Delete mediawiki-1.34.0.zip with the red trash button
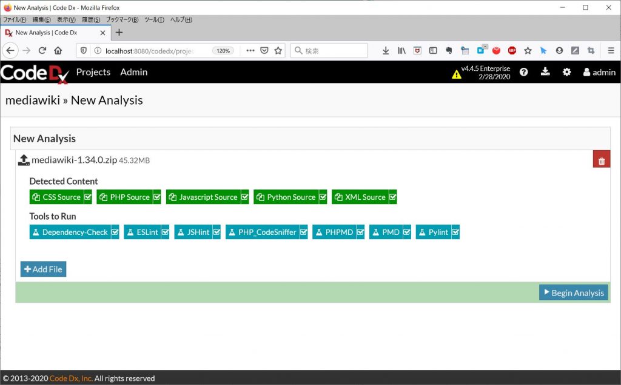Viewport: 621px width, 385px height. [602, 159]
